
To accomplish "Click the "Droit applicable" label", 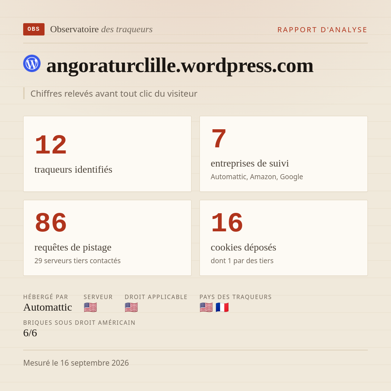I will tap(156, 297).
